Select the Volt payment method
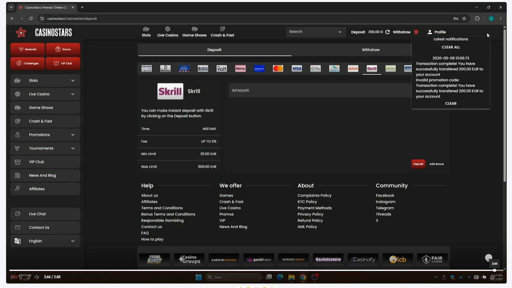 [x=221, y=68]
